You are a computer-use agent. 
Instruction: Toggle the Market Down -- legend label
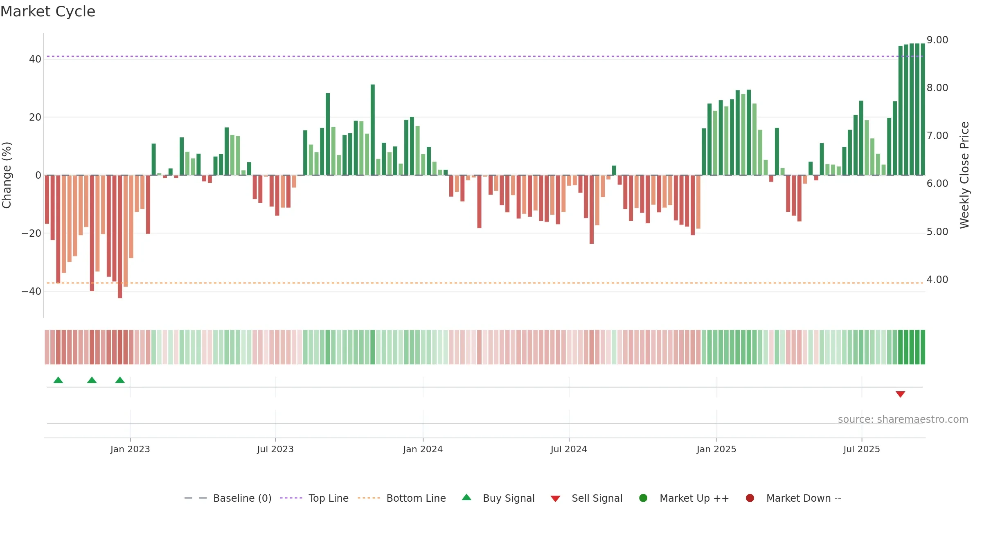(x=804, y=498)
